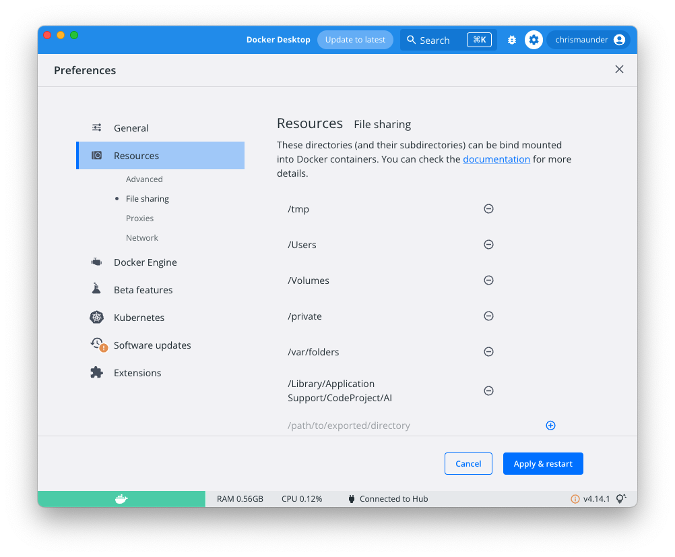Go to Proxies subsection
Image resolution: width=675 pixels, height=557 pixels.
(139, 218)
